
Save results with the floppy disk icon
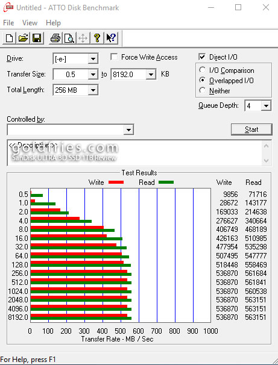tap(37, 38)
